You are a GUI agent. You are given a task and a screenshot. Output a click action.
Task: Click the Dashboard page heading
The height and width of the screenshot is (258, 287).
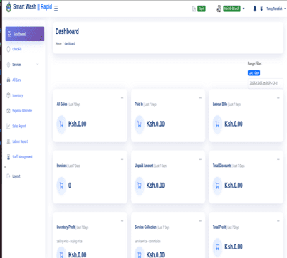tap(67, 31)
